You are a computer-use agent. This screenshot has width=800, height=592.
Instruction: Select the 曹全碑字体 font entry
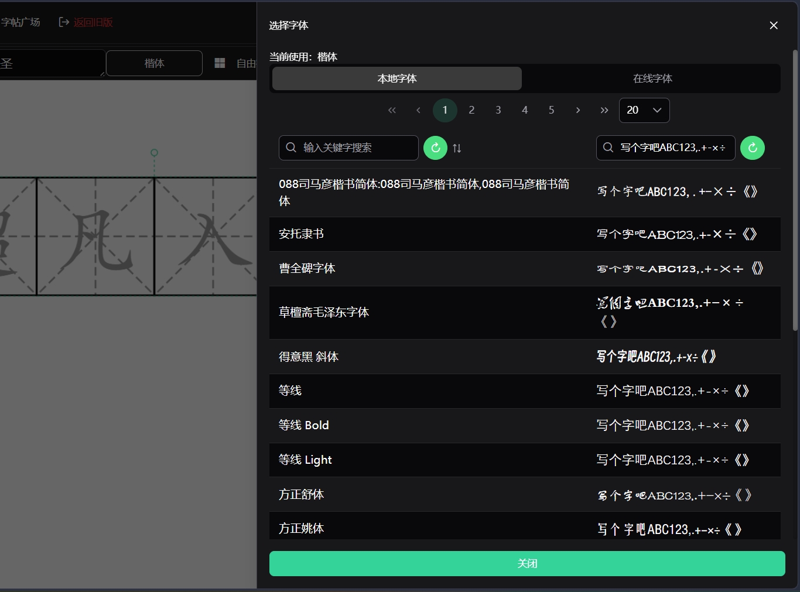pos(307,268)
